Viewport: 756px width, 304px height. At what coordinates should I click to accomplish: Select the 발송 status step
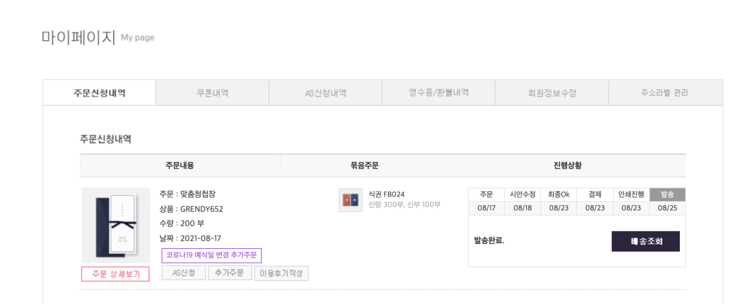[668, 195]
